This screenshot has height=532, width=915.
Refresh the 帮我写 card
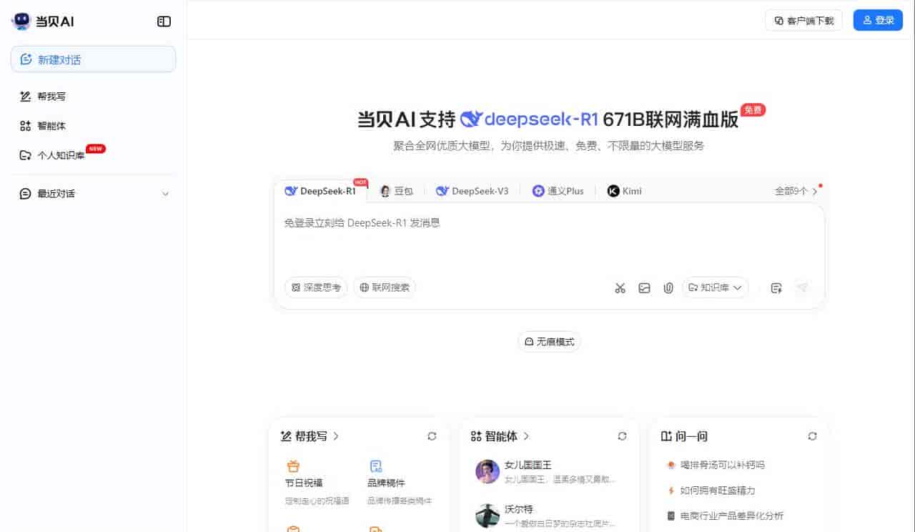click(x=432, y=436)
